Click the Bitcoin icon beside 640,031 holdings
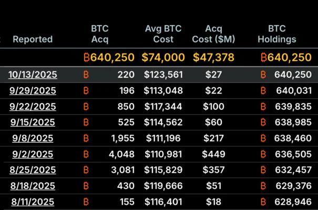Image resolution: width=318 pixels, height=210 pixels. click(263, 91)
